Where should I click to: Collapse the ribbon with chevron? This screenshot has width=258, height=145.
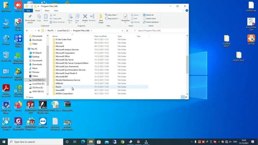tap(183, 10)
